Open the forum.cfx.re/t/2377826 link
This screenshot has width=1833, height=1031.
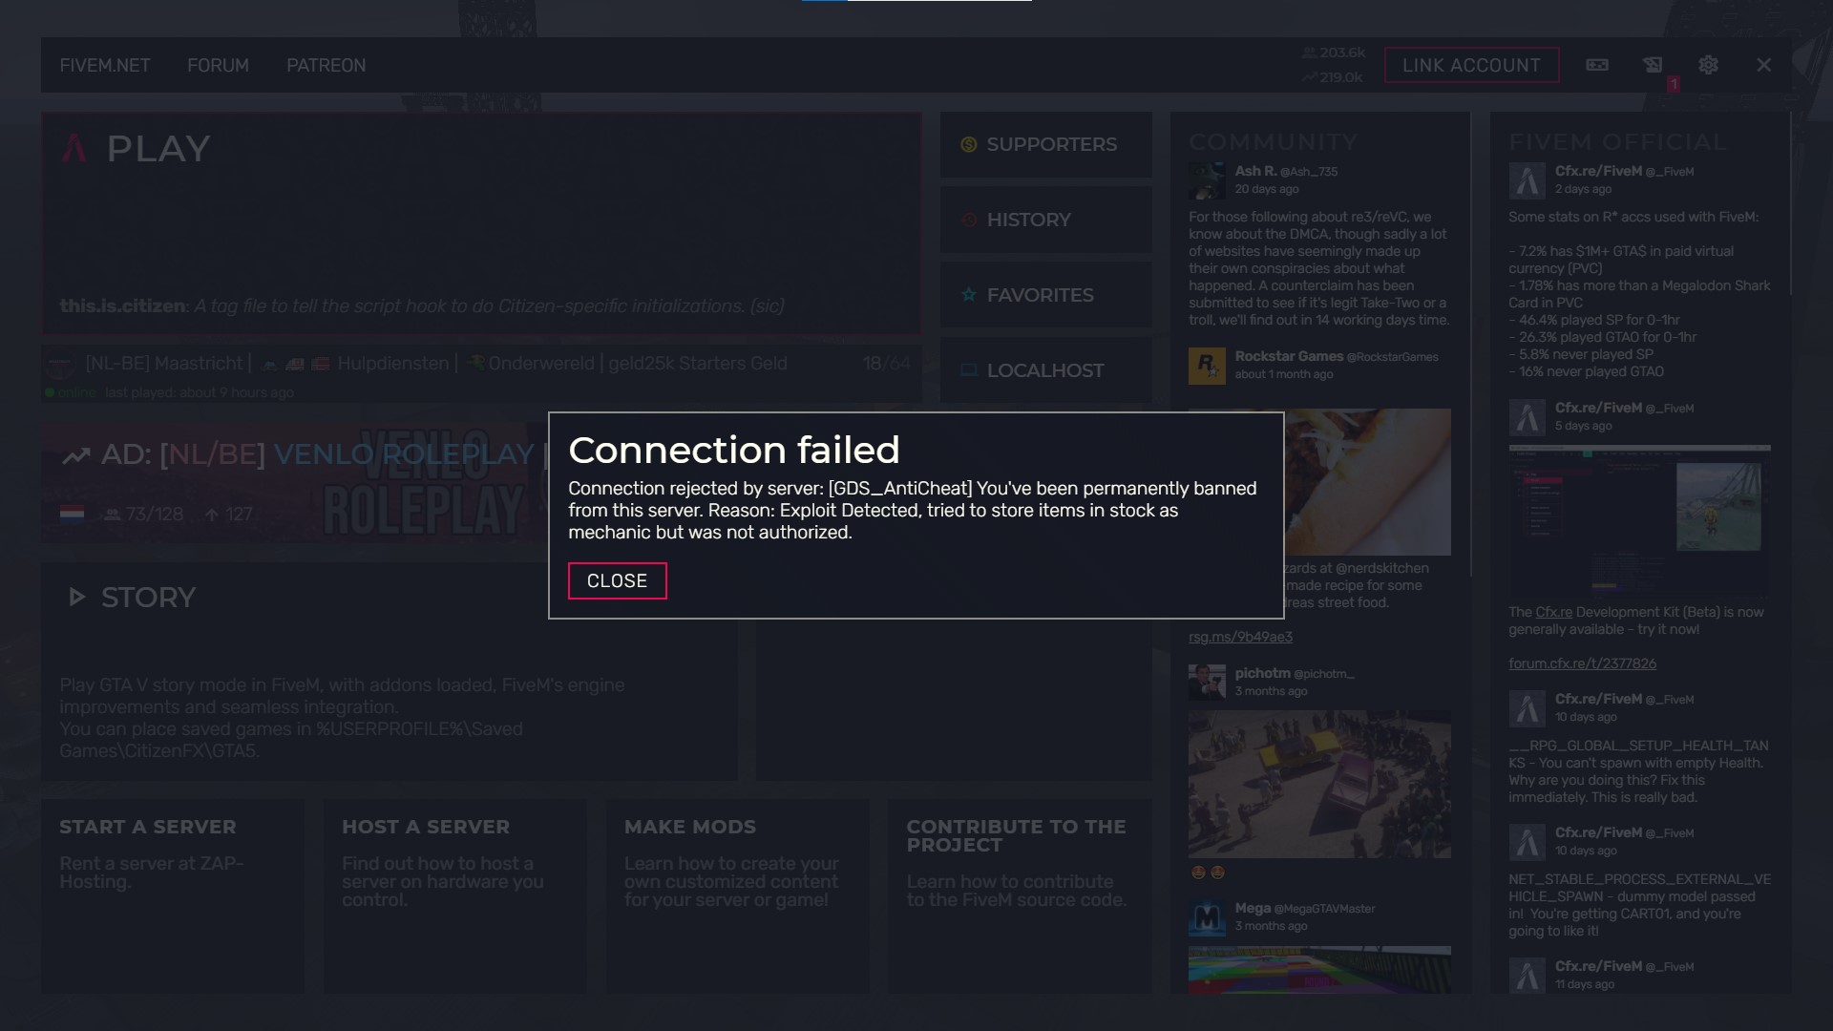coord(1582,663)
